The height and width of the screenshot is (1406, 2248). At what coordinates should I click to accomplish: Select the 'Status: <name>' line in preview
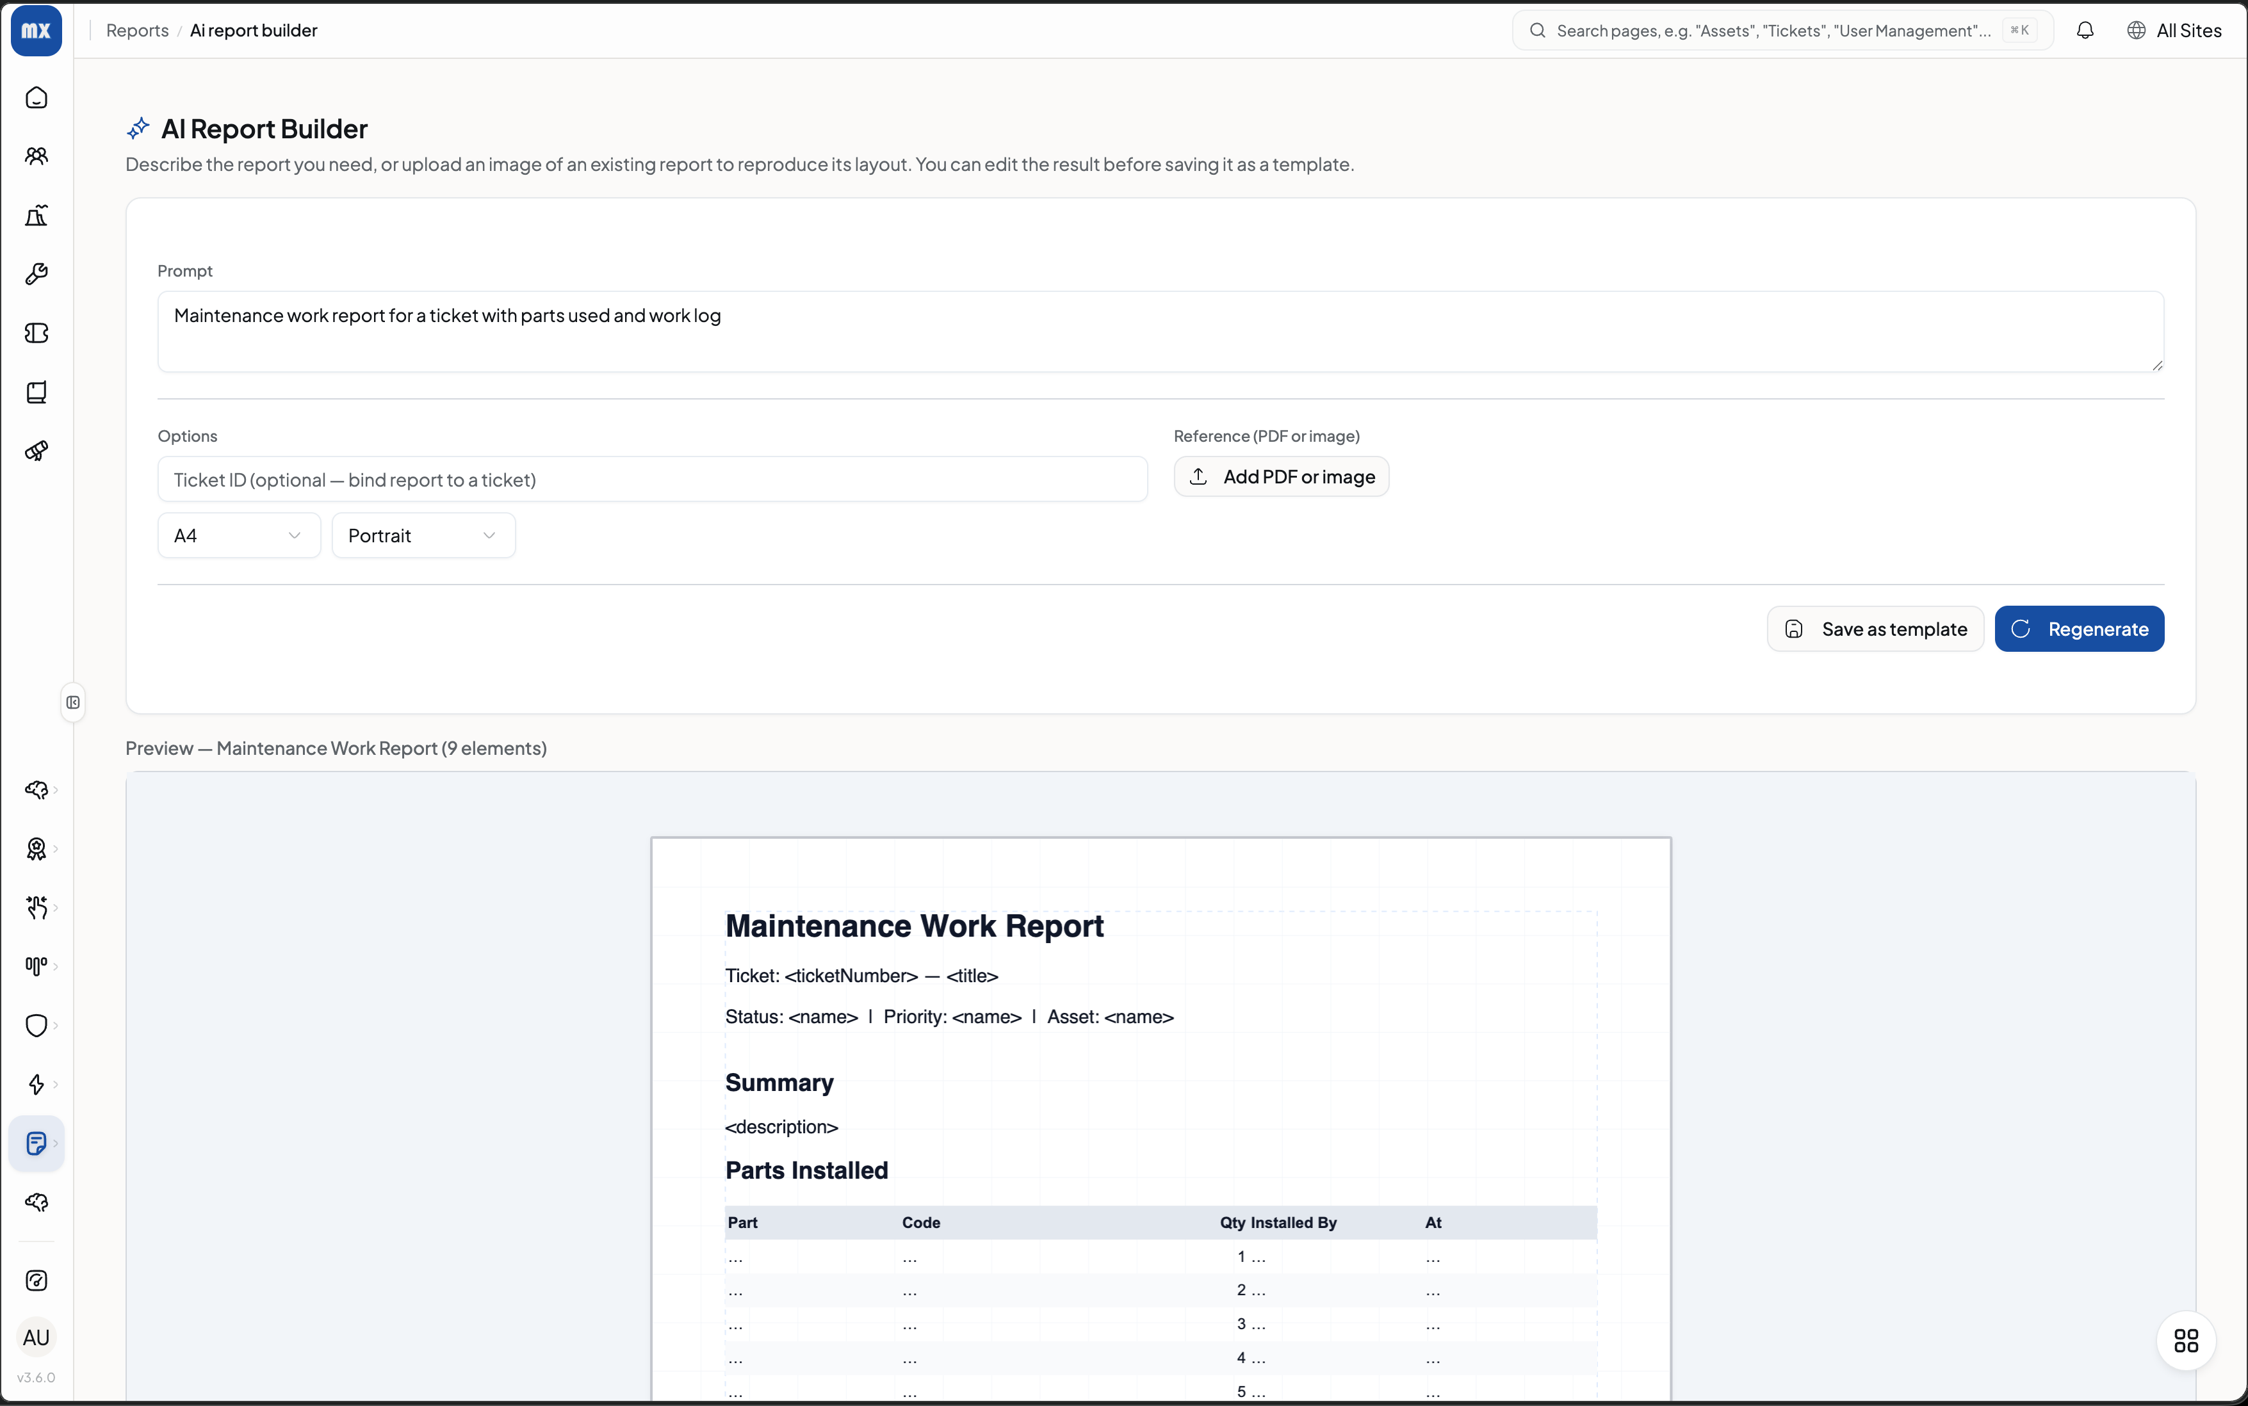pyautogui.click(x=792, y=1016)
